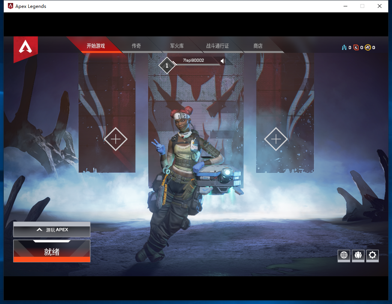Expand the 游玩 APEX game mode selector
The height and width of the screenshot is (304, 392).
tap(52, 230)
